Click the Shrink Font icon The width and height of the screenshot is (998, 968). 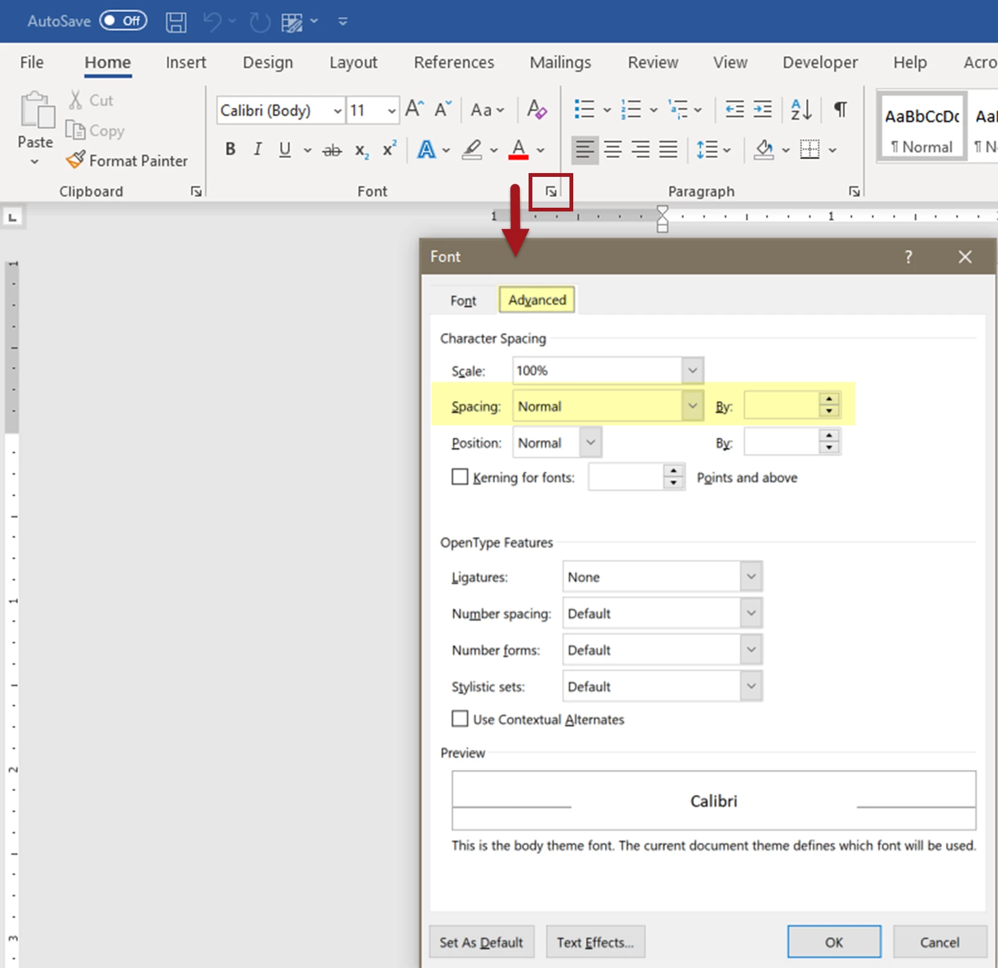pos(443,109)
